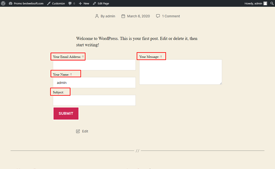Open the Edit post link below form

point(85,131)
